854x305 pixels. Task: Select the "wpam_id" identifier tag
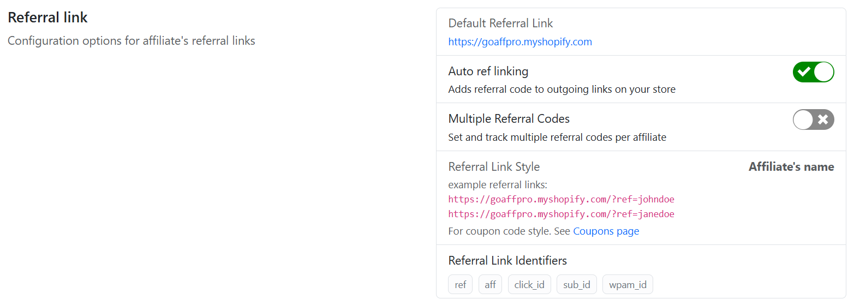(x=628, y=285)
